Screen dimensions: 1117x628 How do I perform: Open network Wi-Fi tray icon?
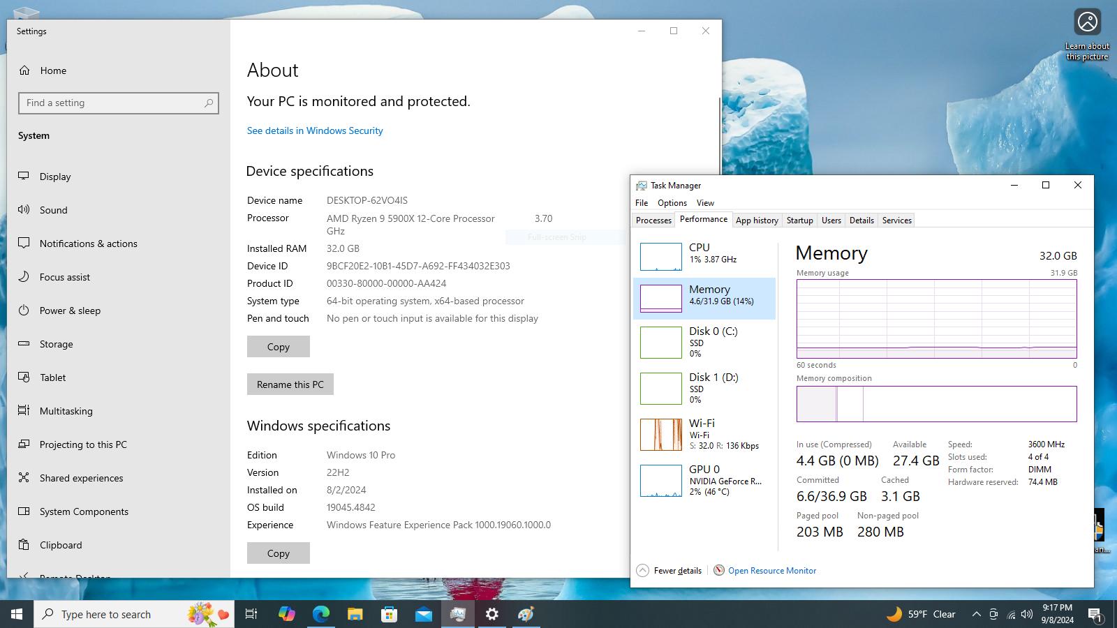tap(1010, 614)
